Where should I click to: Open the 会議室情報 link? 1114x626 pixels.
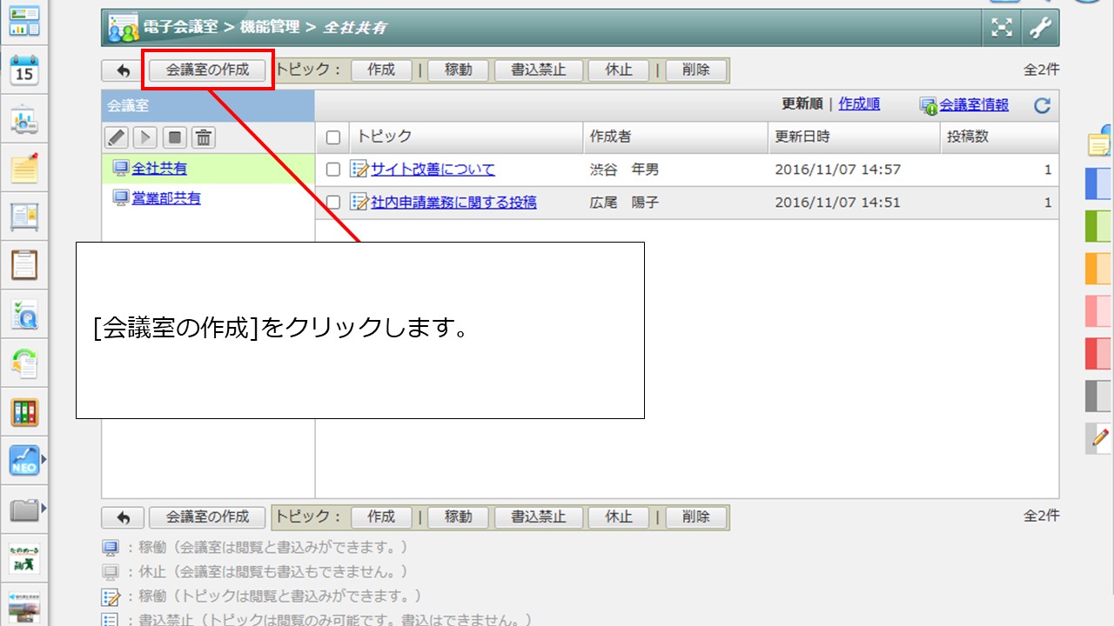tap(974, 105)
